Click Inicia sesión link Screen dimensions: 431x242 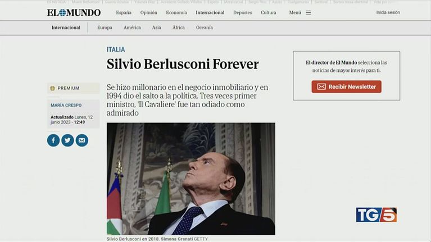(x=388, y=12)
